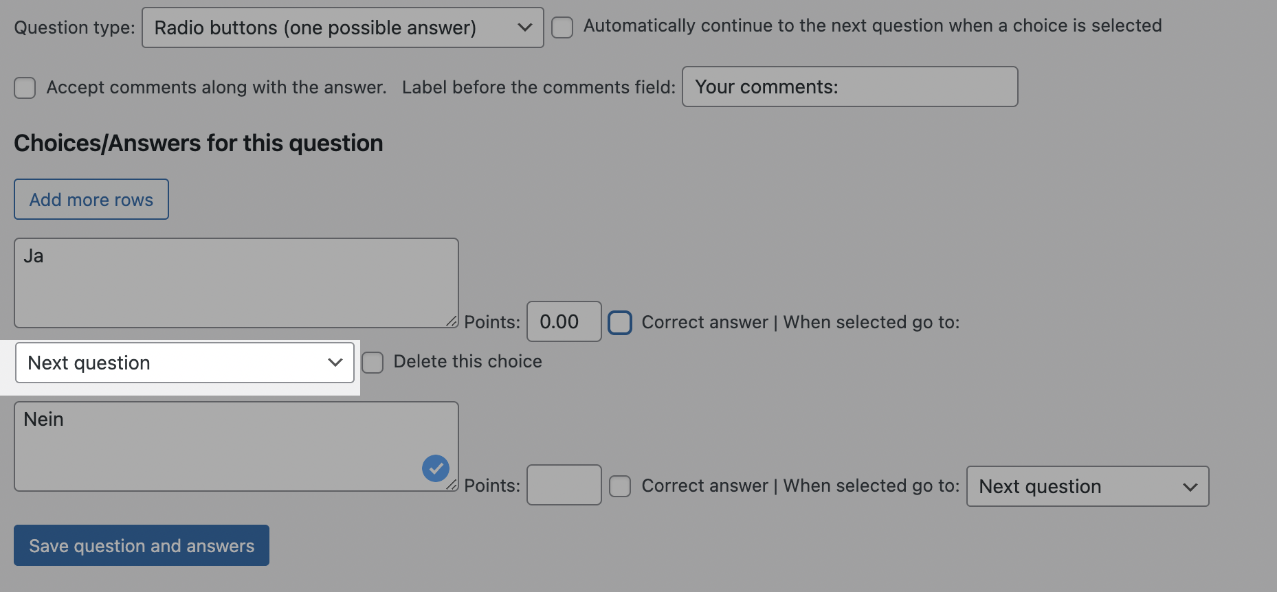Focus the Your comments label field
This screenshot has height=592, width=1277.
pos(849,87)
